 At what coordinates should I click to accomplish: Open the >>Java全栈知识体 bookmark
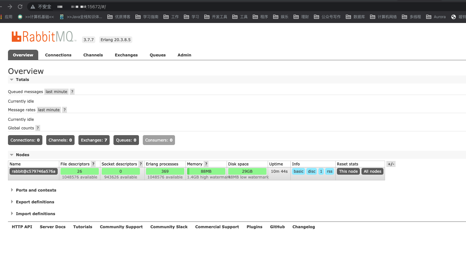tap(81, 17)
